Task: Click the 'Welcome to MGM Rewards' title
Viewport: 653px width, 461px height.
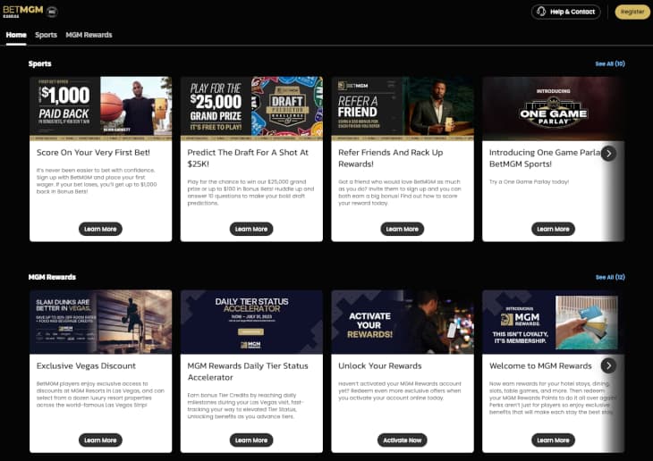Action: [x=540, y=365]
